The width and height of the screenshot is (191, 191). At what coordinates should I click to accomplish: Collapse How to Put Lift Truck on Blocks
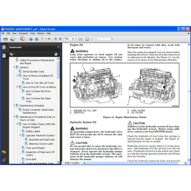tap(17, 87)
